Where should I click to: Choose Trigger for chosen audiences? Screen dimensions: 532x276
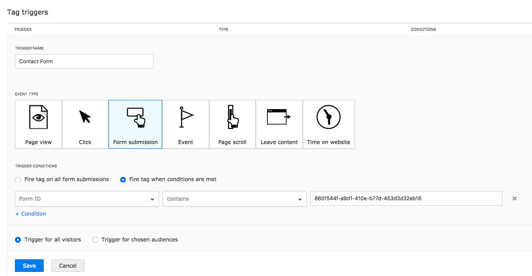point(95,240)
